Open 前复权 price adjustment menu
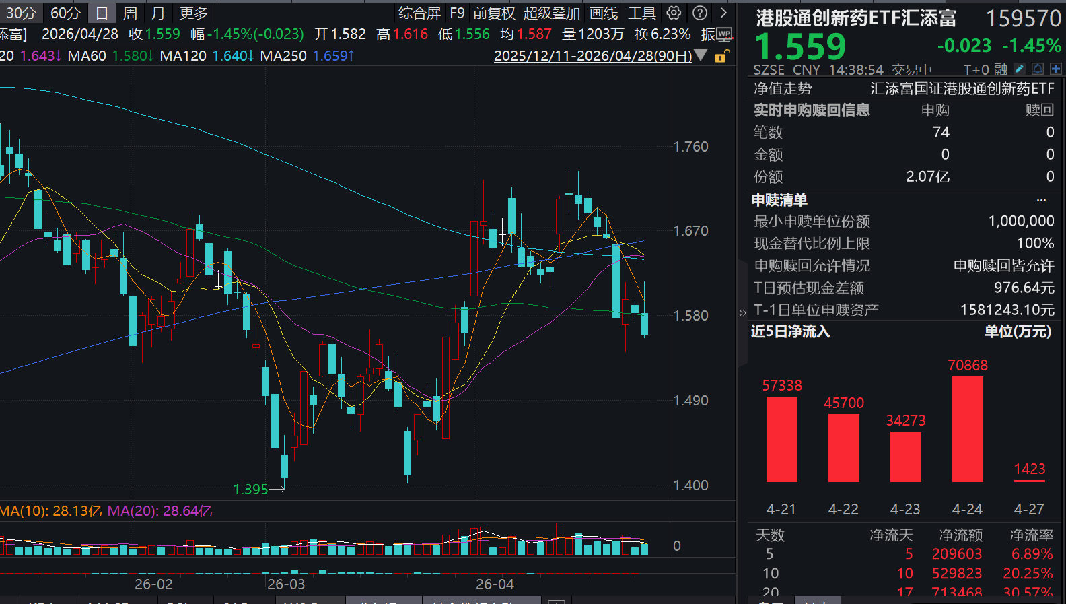The height and width of the screenshot is (604, 1066). 494,13
